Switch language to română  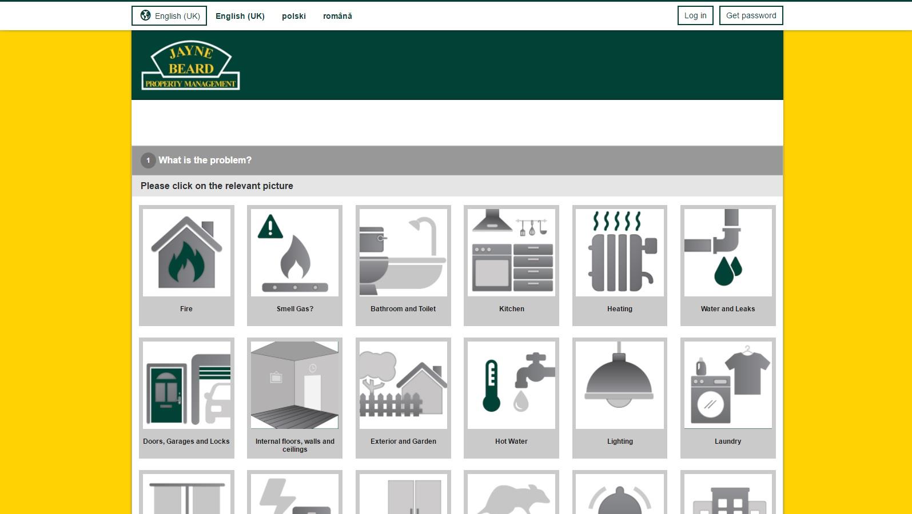[x=337, y=16]
